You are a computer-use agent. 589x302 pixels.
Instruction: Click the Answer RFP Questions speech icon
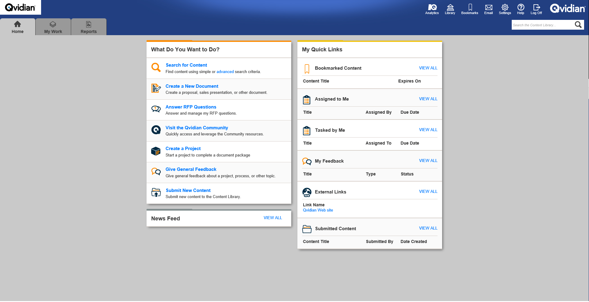tap(156, 109)
